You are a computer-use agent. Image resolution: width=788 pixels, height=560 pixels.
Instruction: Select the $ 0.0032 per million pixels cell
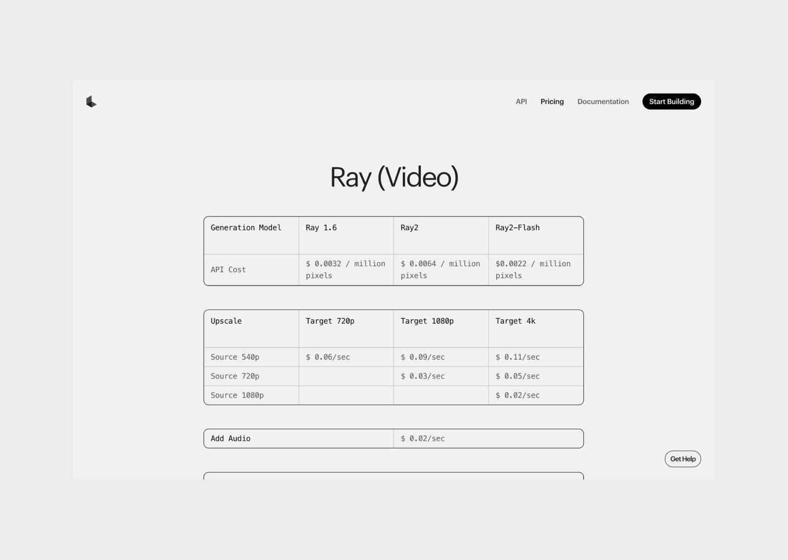(345, 270)
